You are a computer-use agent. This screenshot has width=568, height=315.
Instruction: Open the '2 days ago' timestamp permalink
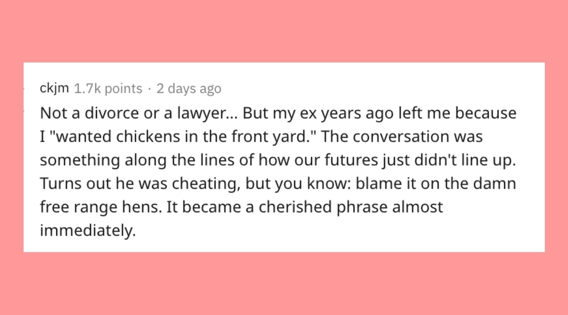[188, 88]
